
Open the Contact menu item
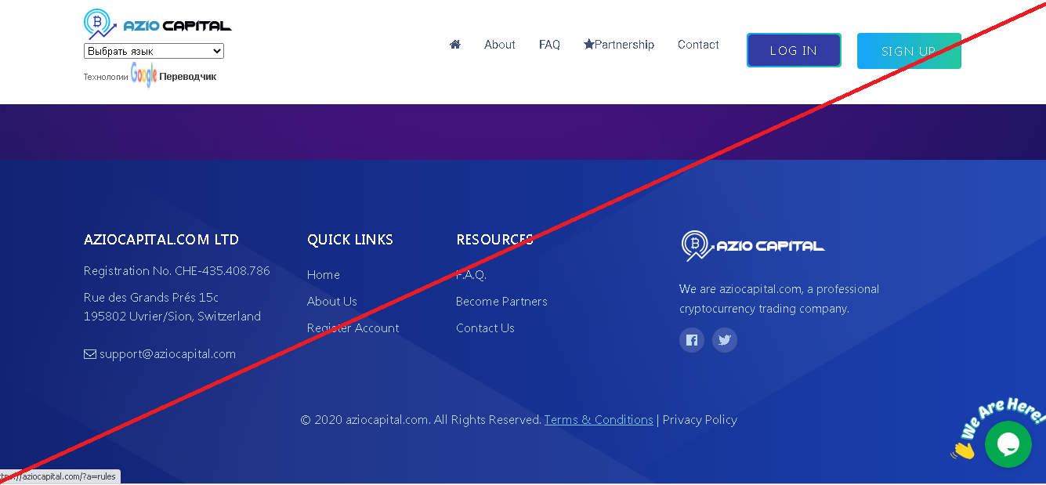click(x=698, y=45)
